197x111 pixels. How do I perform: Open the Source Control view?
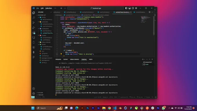(x=34, y=23)
